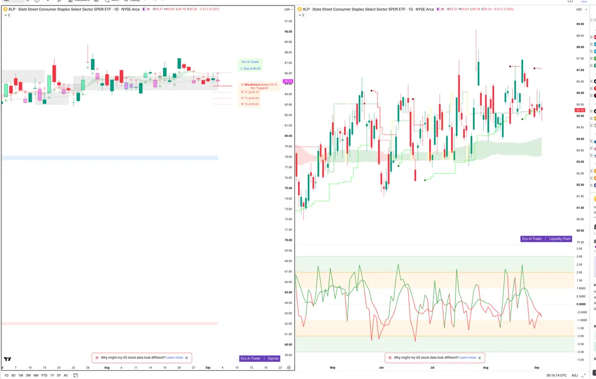Click the XLP symbol title in right chart
Viewport: 596px width, 379px height.
369,9
